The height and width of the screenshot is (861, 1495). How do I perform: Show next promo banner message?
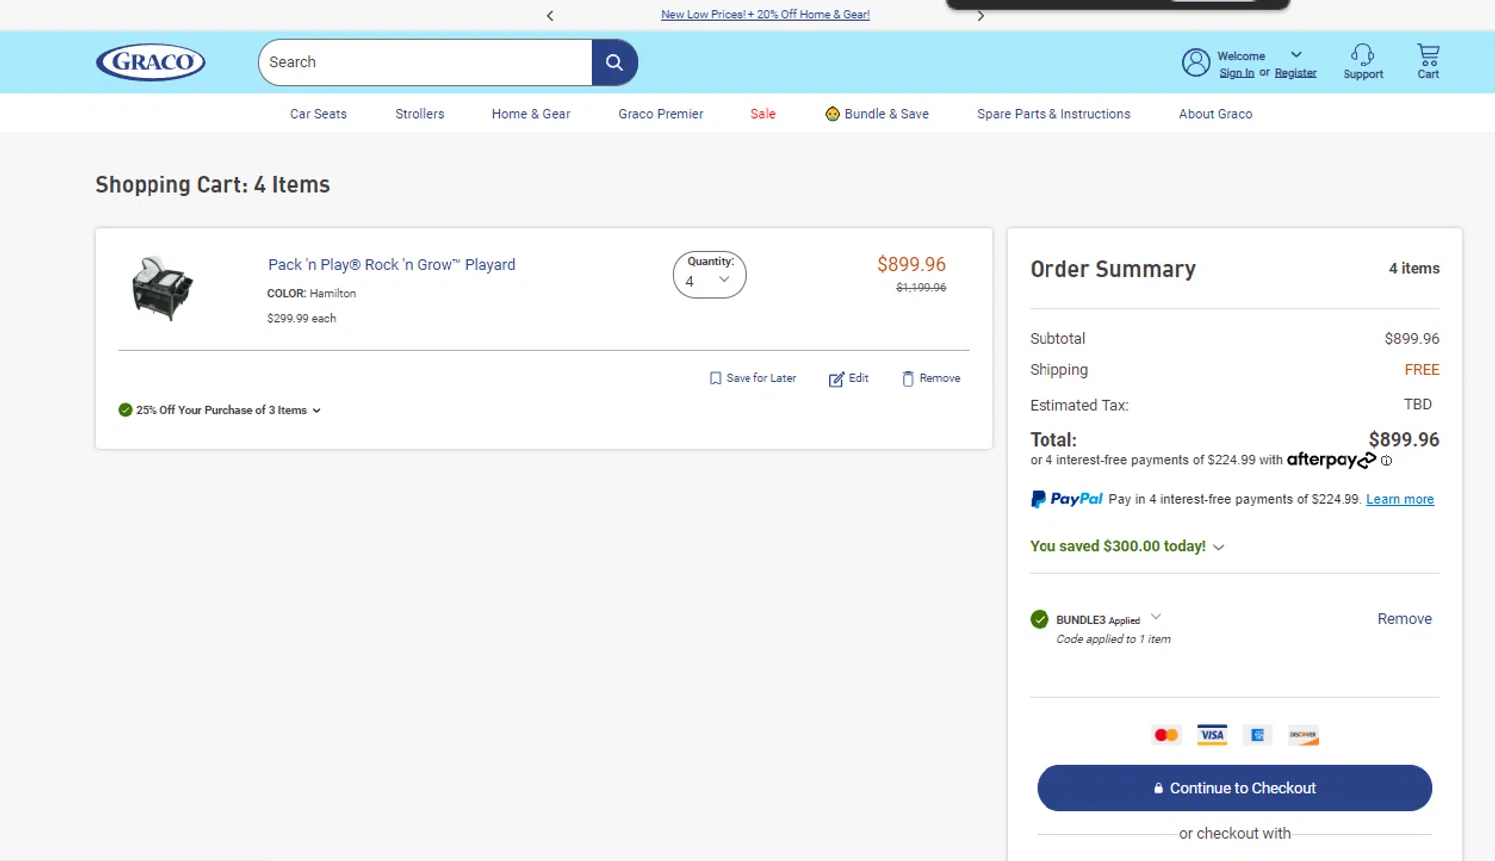click(x=981, y=15)
